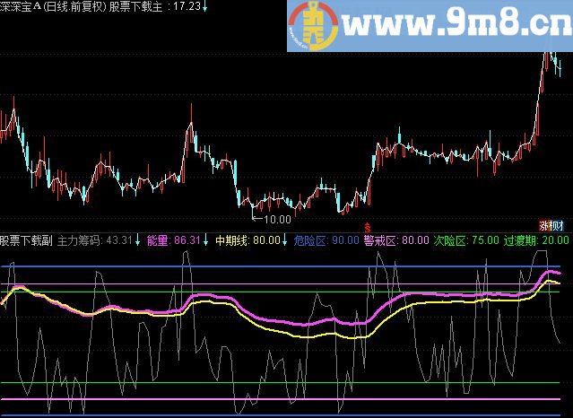Click the down arrow after 能量 86.31
Viewport: 573px width, 418px height.
click(x=207, y=240)
